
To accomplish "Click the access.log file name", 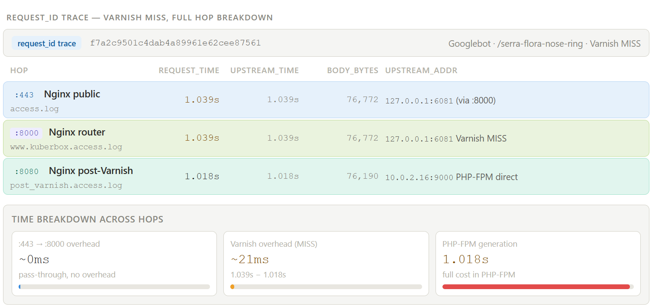I will click(x=34, y=109).
